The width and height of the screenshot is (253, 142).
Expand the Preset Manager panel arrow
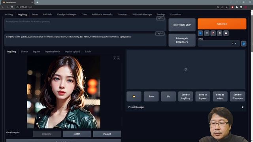(242, 107)
